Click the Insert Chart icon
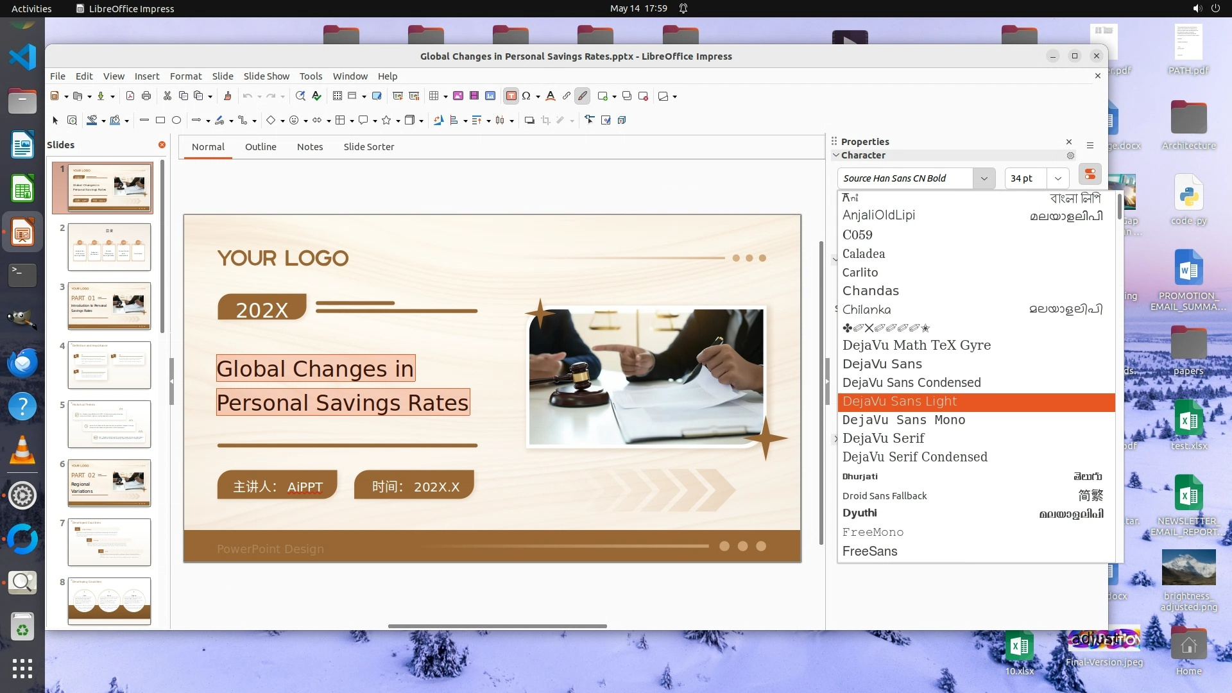1232x693 pixels. click(490, 96)
